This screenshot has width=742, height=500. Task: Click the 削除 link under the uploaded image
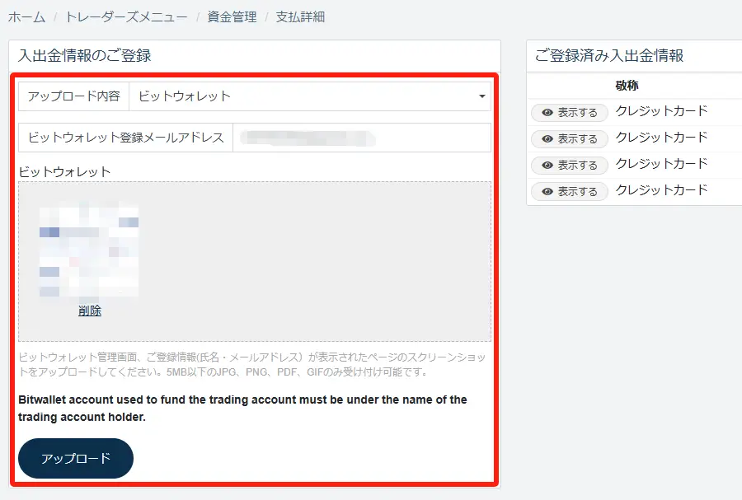tap(90, 311)
